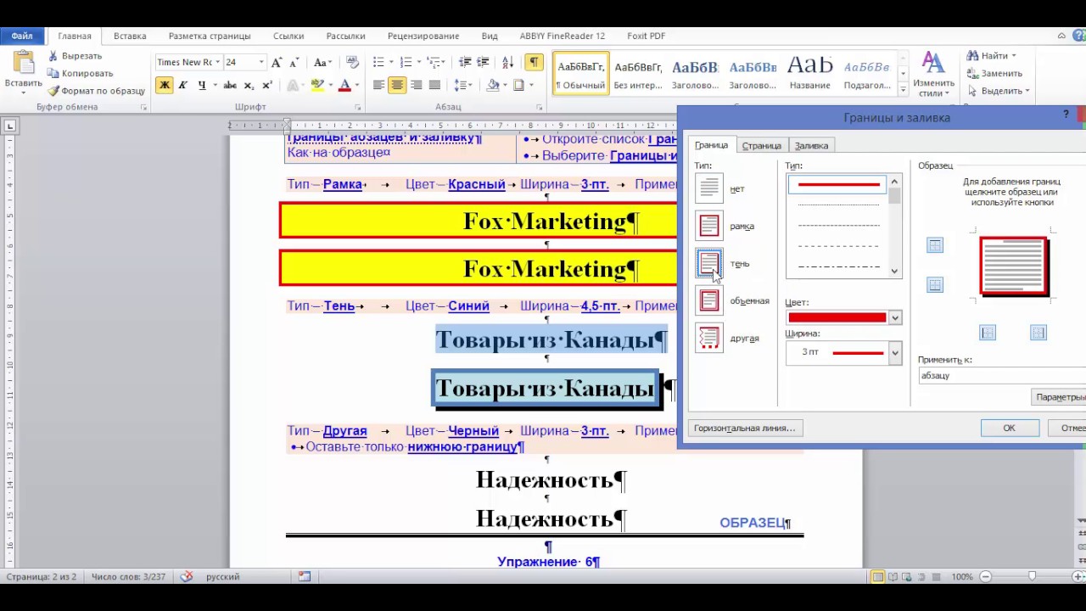Apply red font color A icon
This screenshot has width=1086, height=611.
click(344, 85)
